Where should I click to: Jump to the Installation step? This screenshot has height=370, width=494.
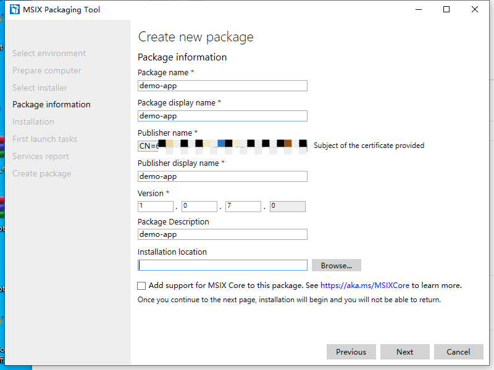click(x=33, y=122)
